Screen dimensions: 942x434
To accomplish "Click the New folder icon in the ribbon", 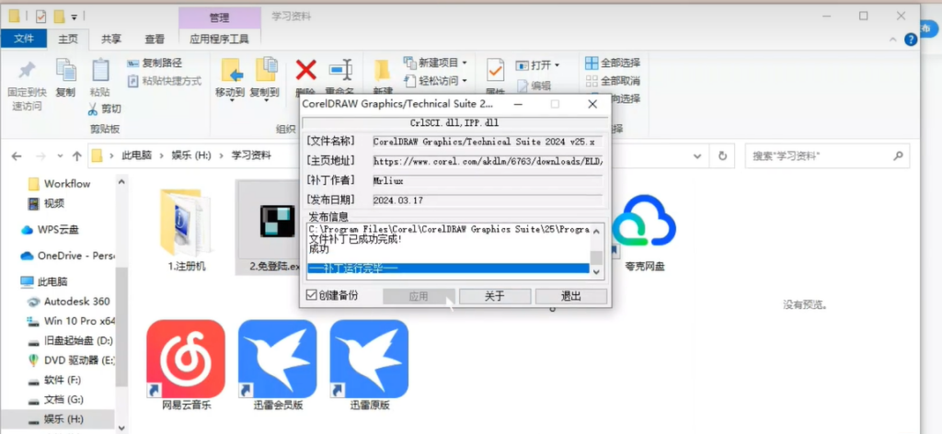I will tap(382, 70).
